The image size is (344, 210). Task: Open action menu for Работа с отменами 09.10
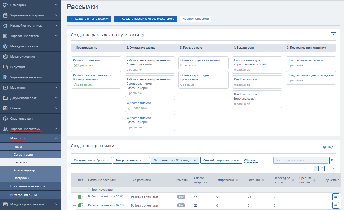coord(336,206)
